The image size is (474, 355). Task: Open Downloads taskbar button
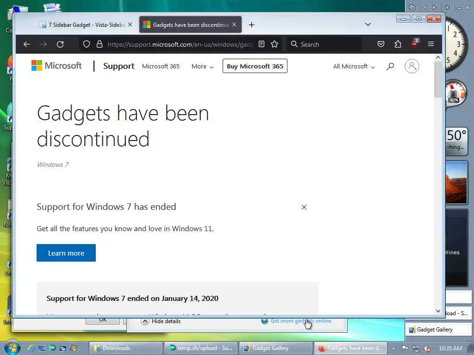click(x=126, y=348)
